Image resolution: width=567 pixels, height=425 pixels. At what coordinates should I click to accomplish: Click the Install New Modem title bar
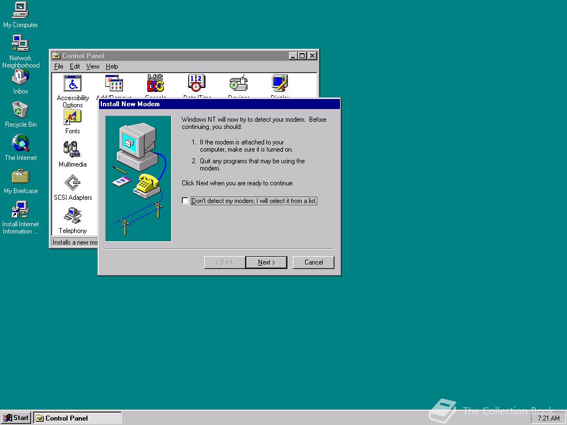219,104
